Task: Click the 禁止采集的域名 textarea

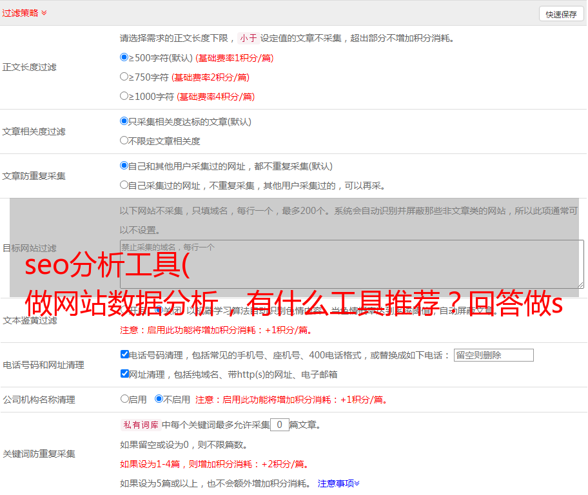Action: click(352, 264)
